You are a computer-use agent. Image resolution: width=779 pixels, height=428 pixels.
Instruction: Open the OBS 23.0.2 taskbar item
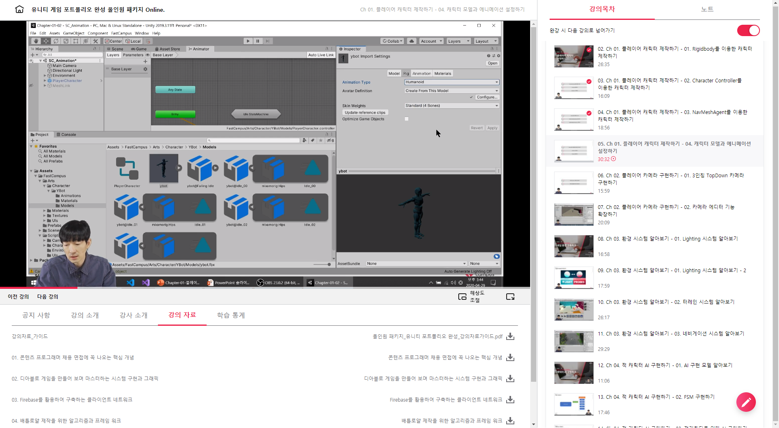(278, 282)
